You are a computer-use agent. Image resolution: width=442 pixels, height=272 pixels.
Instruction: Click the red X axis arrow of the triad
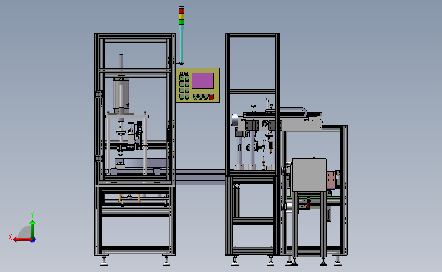click(x=22, y=240)
